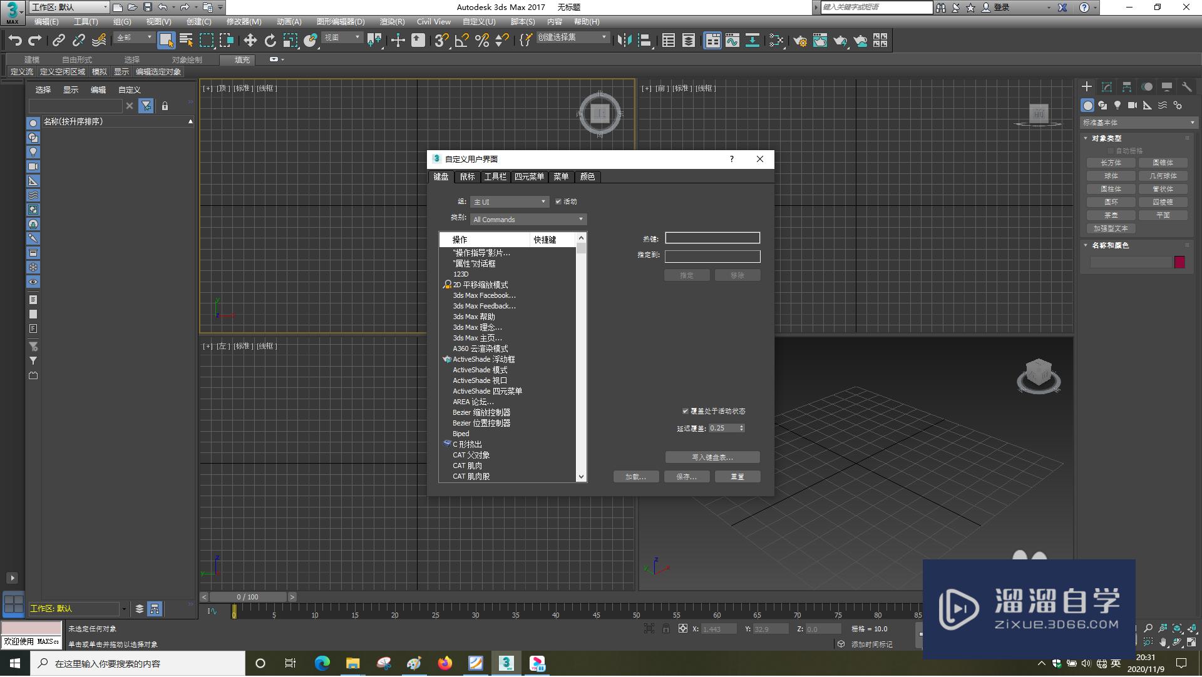Activate the Select and Rotate tool
Image resolution: width=1202 pixels, height=677 pixels.
(270, 41)
